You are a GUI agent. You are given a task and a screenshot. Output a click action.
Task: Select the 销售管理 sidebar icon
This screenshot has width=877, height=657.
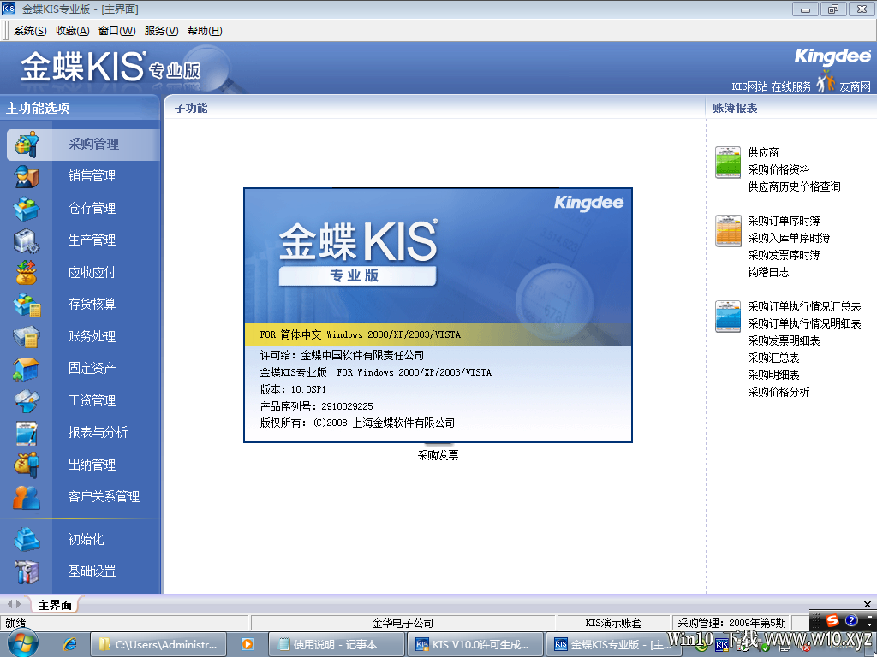coord(27,176)
